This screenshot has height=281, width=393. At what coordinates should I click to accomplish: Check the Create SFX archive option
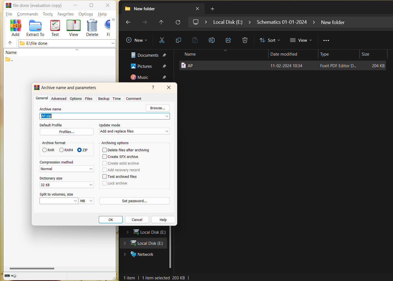click(105, 157)
